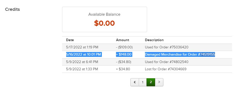This screenshot has height=96, width=238.
Task: Select Damaged Merchandise Order #74519155 text
Action: [x=180, y=54]
